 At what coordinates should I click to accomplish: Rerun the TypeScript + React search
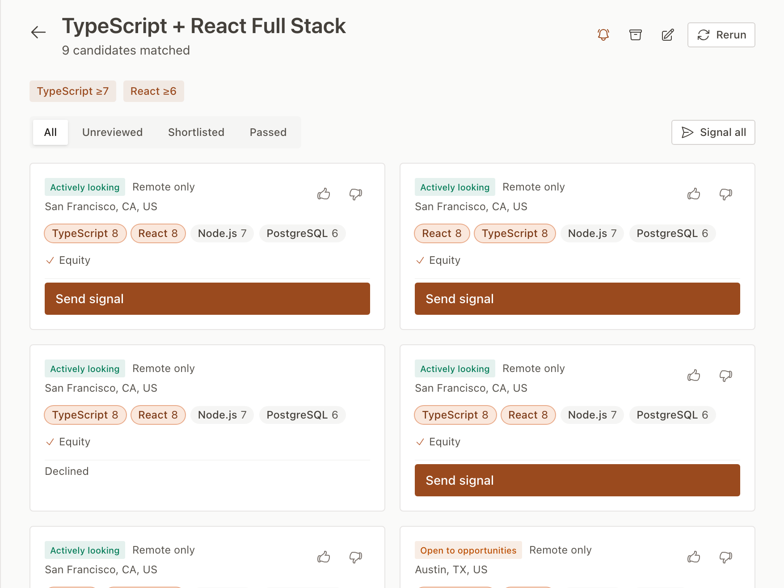(x=721, y=35)
